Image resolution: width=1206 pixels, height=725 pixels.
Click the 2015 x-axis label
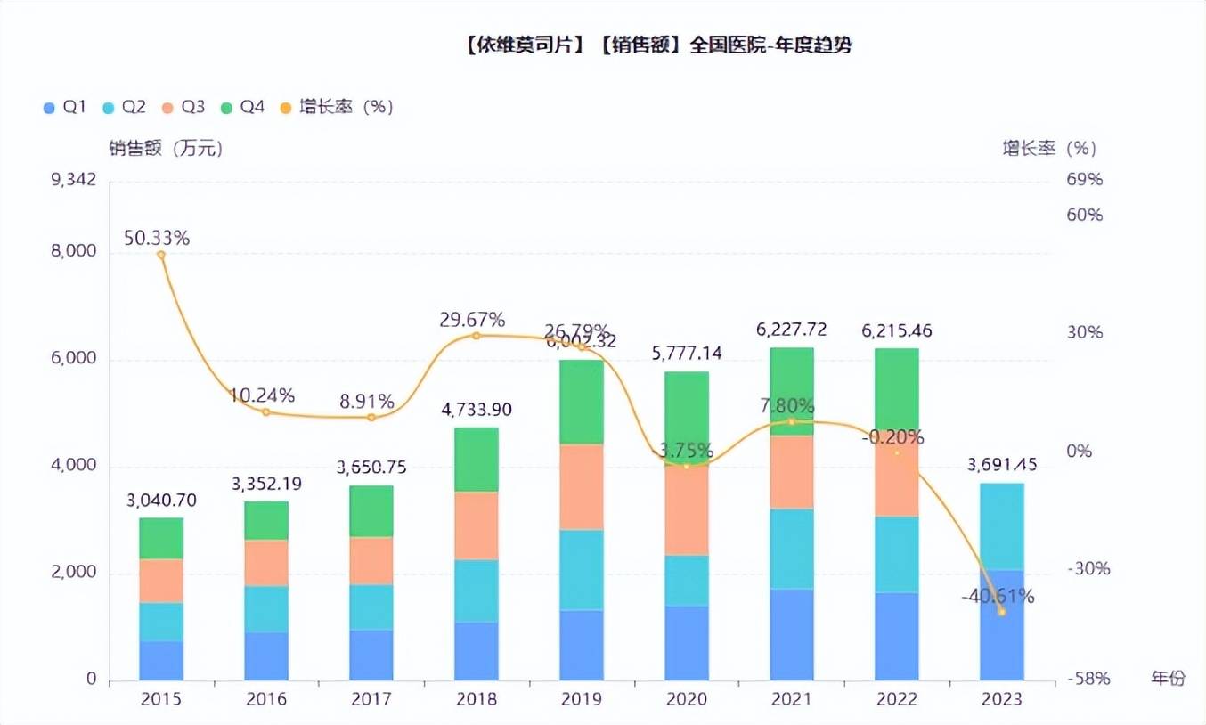coord(161,699)
